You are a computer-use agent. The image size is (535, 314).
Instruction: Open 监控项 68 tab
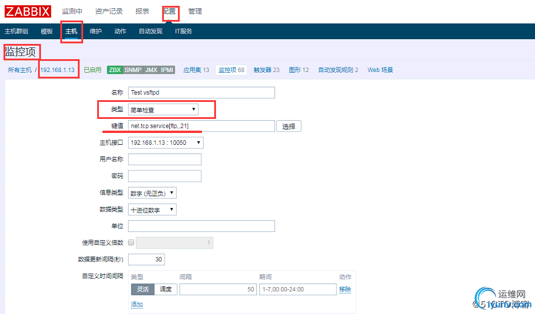[x=231, y=70]
